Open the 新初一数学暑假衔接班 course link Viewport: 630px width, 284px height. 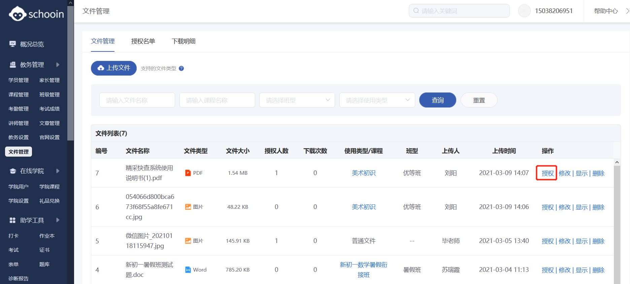coord(364,270)
